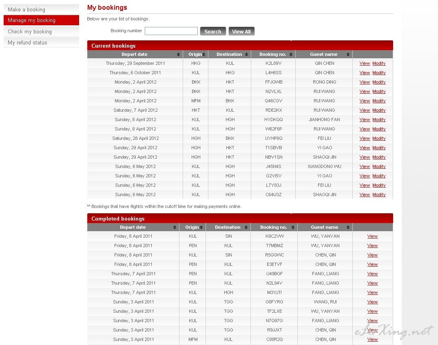Viewport: 438px width, 345px height.
Task: Modify booking C64U3Z
Action: click(x=379, y=195)
